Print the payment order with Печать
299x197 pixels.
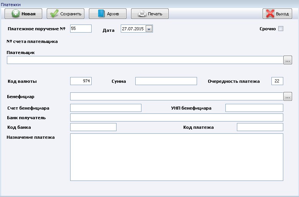(x=149, y=14)
